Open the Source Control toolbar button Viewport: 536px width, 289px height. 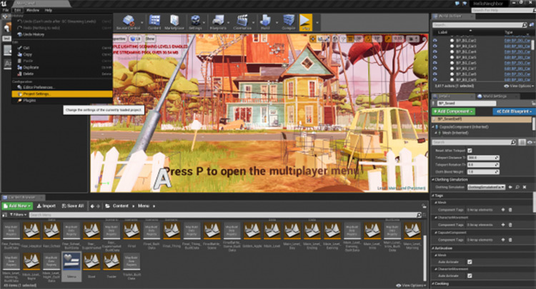pos(129,23)
